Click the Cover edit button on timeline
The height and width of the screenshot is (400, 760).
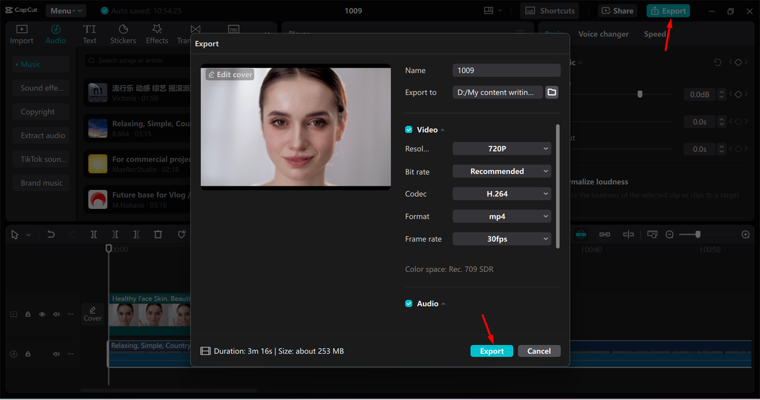pyautogui.click(x=93, y=314)
